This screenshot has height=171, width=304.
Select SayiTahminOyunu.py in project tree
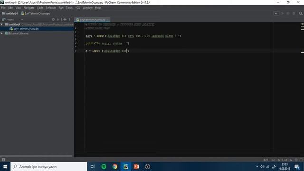click(x=26, y=29)
